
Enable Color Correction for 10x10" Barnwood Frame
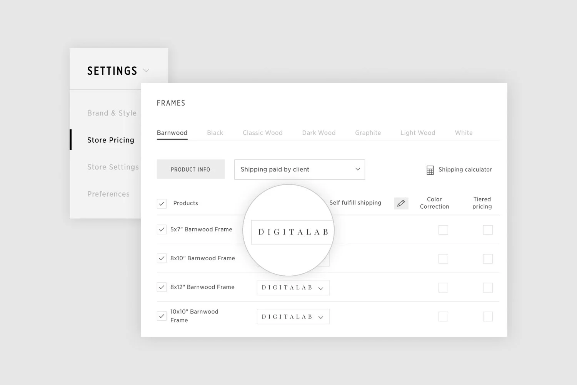click(x=443, y=316)
